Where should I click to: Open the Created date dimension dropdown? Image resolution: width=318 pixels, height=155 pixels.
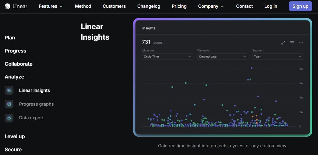tap(222, 57)
